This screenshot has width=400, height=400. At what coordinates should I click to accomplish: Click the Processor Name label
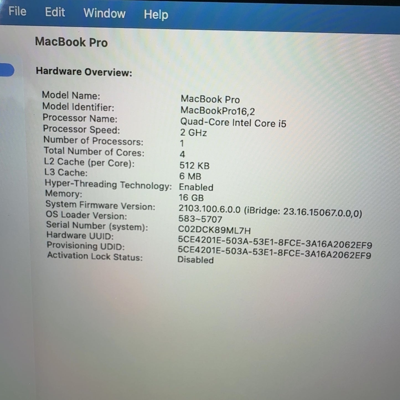coord(80,118)
